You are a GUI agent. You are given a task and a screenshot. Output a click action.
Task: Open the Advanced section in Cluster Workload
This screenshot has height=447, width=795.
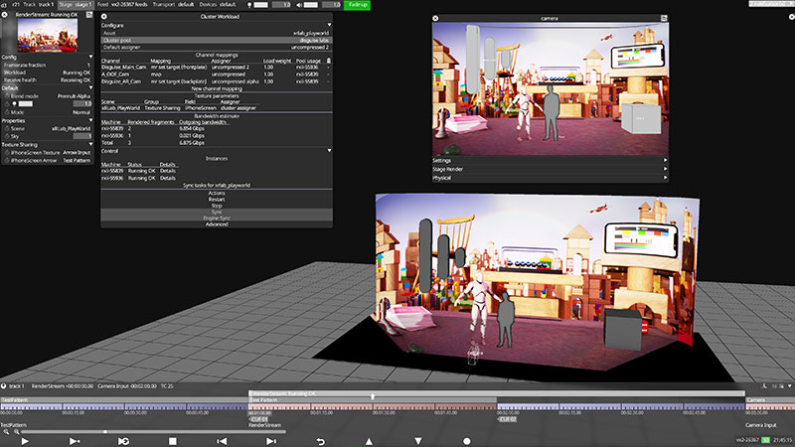(217, 224)
